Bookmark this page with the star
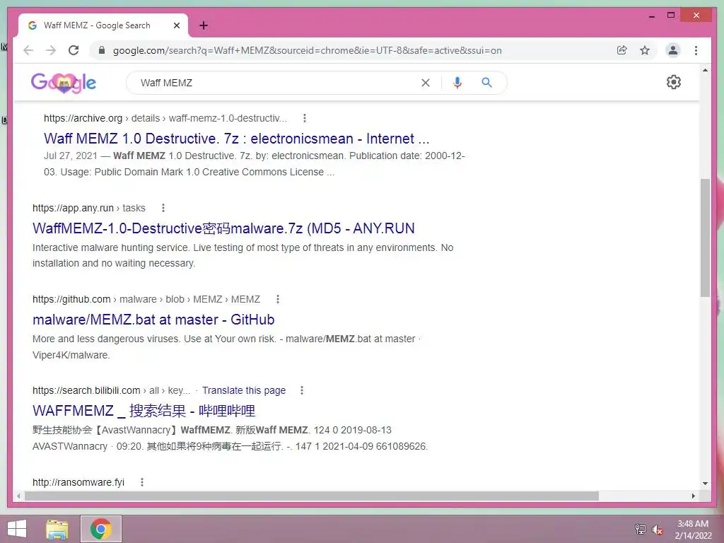 (x=645, y=50)
